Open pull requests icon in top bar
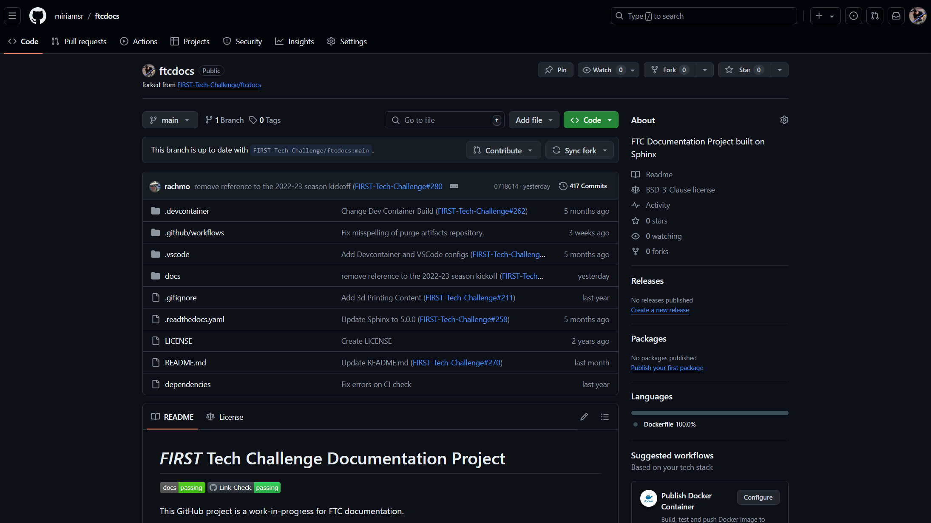This screenshot has width=931, height=523. click(874, 16)
